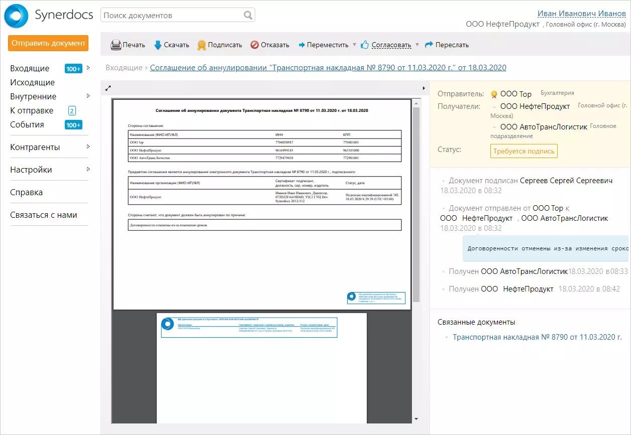Open the Справка help page
This screenshot has height=435, width=631.
[x=26, y=192]
